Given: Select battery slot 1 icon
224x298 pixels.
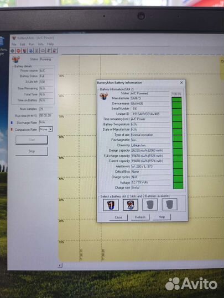Looking at the screenshot, I should point(111,205).
